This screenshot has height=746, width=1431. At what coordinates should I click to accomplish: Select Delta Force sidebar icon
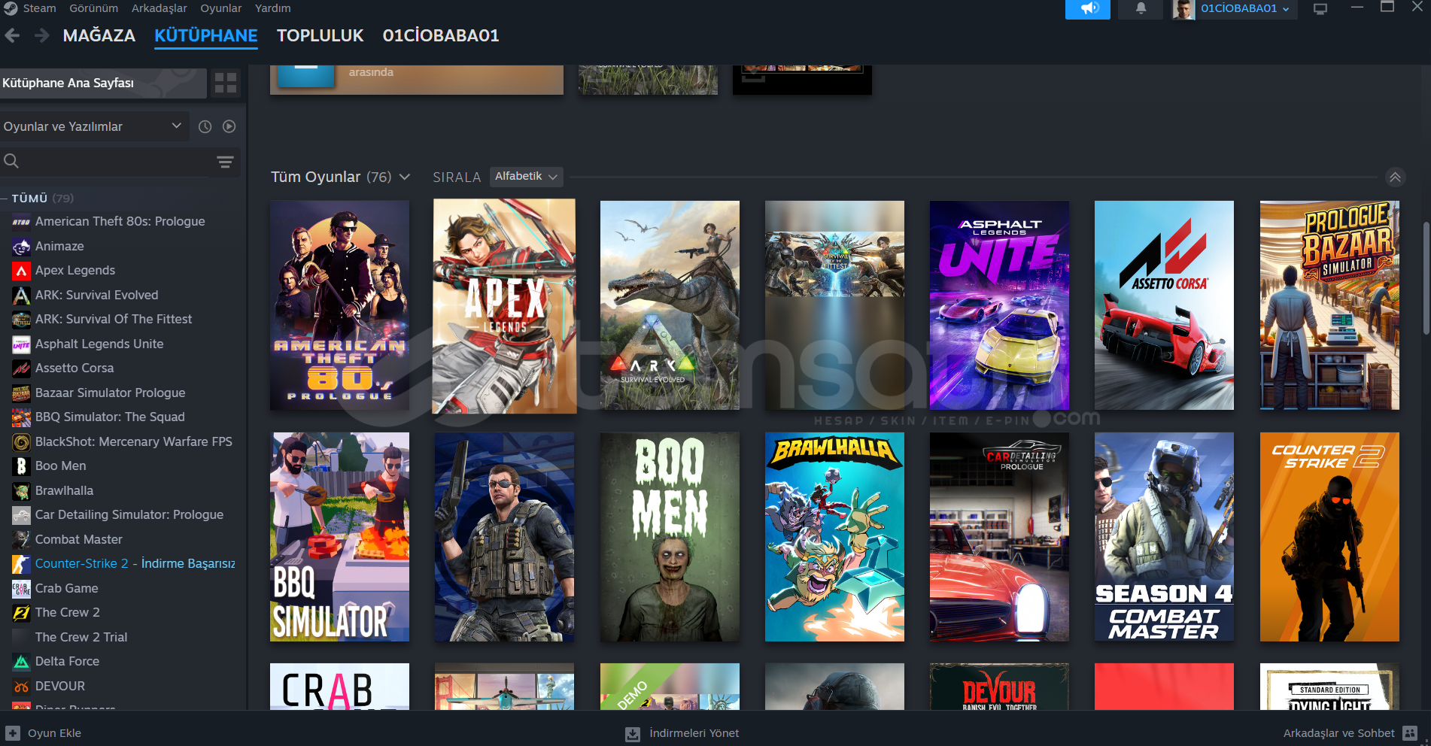coord(21,662)
